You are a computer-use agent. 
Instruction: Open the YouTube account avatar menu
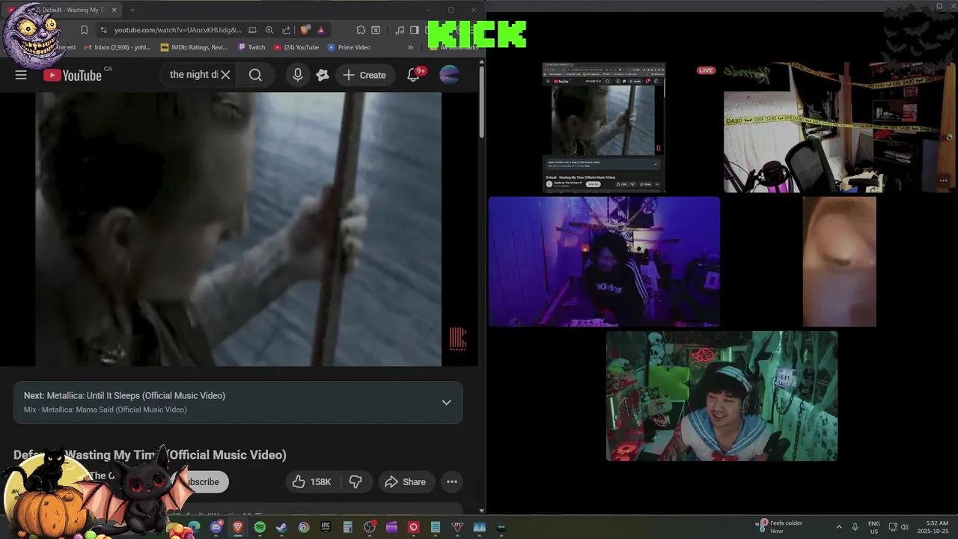(449, 75)
